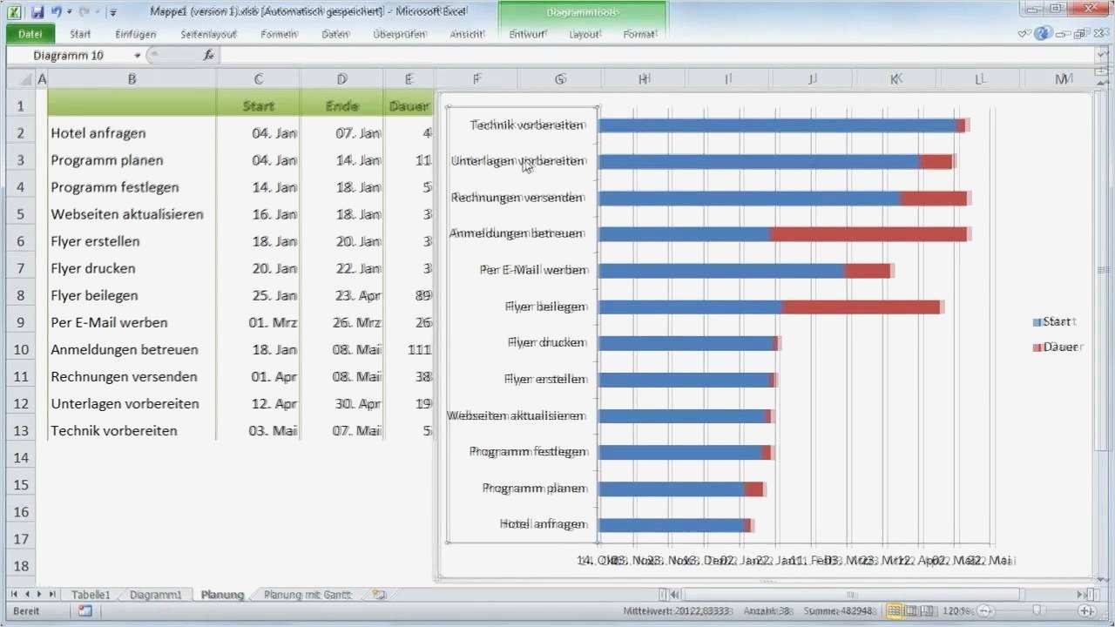Toggle the Quick Access Toolbar customization arrow
1115x627 pixels.
pyautogui.click(x=111, y=12)
